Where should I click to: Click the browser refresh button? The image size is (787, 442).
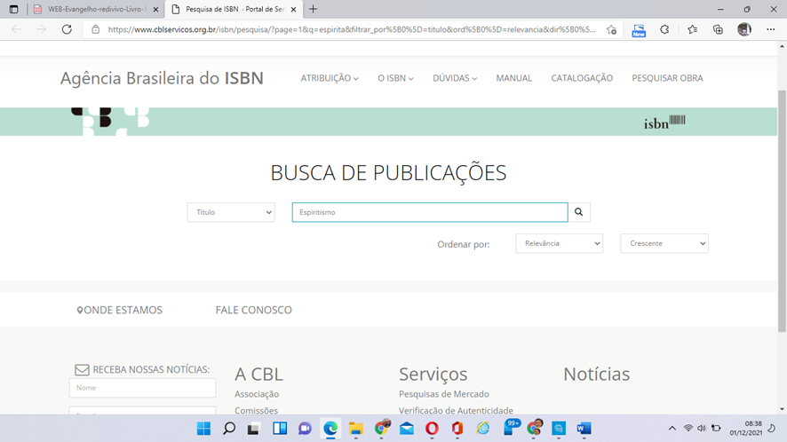tap(67, 29)
